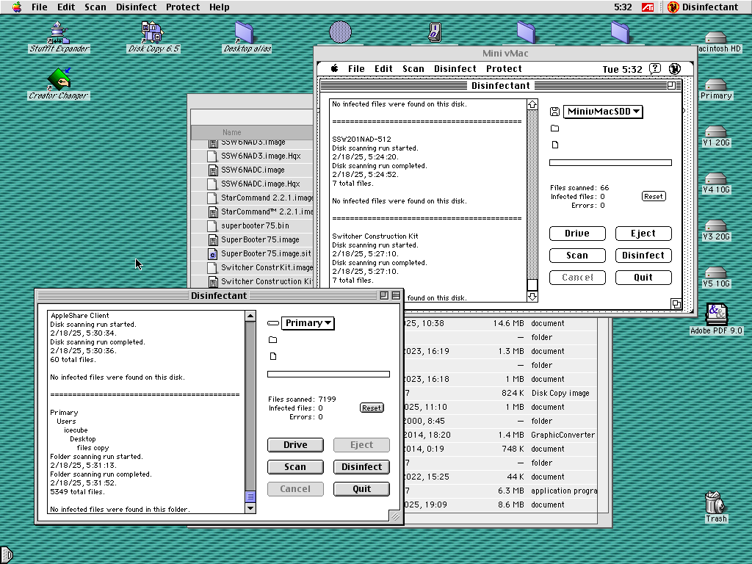The height and width of the screenshot is (564, 752).
Task: Click the SuperBooter75.image.sit archive icon
Action: (212, 253)
